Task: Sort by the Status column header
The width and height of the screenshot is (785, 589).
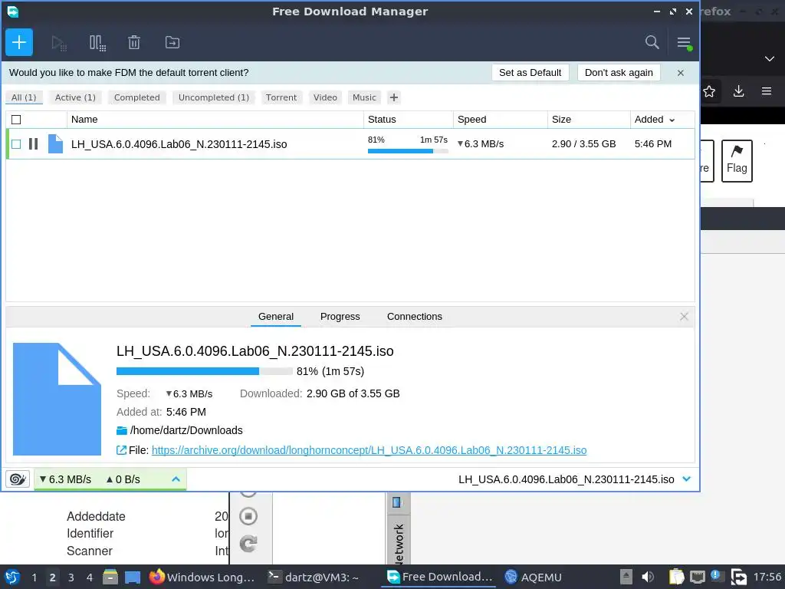Action: [x=409, y=119]
